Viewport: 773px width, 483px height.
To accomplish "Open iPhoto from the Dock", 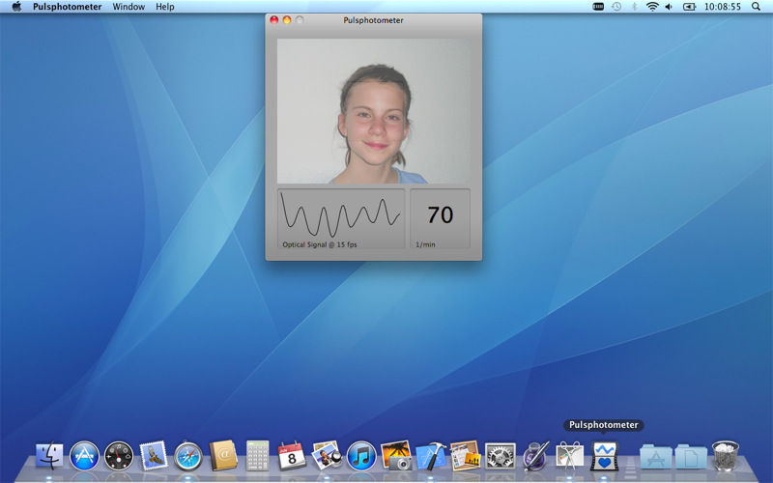I will tap(396, 455).
